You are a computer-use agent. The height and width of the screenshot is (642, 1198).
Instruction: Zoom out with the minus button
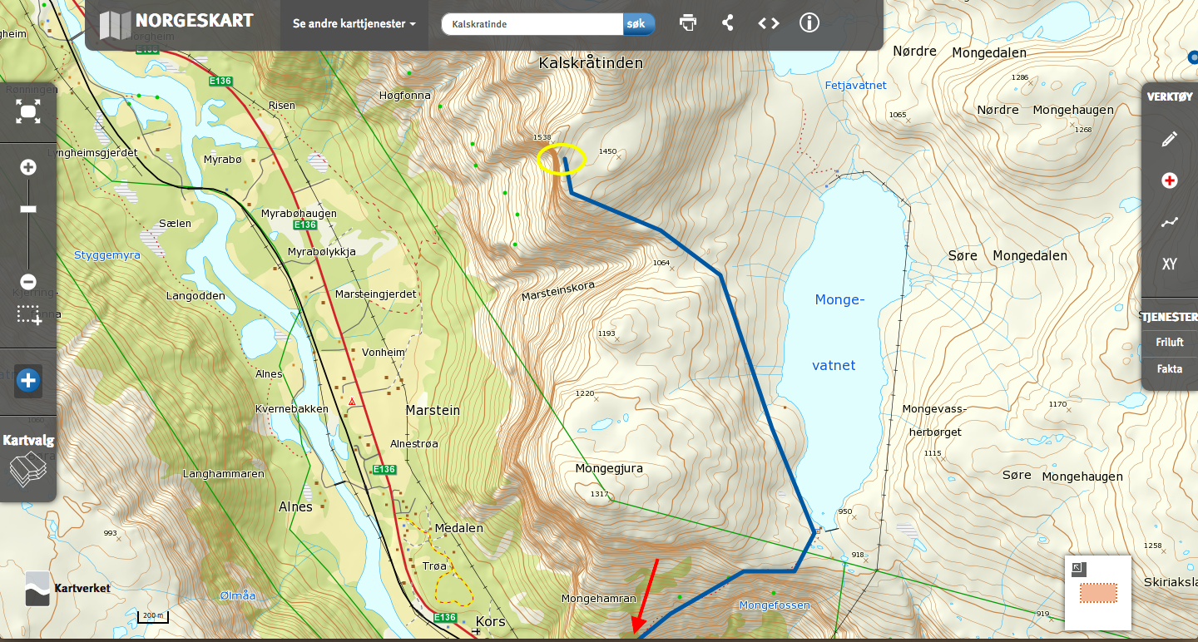click(28, 282)
